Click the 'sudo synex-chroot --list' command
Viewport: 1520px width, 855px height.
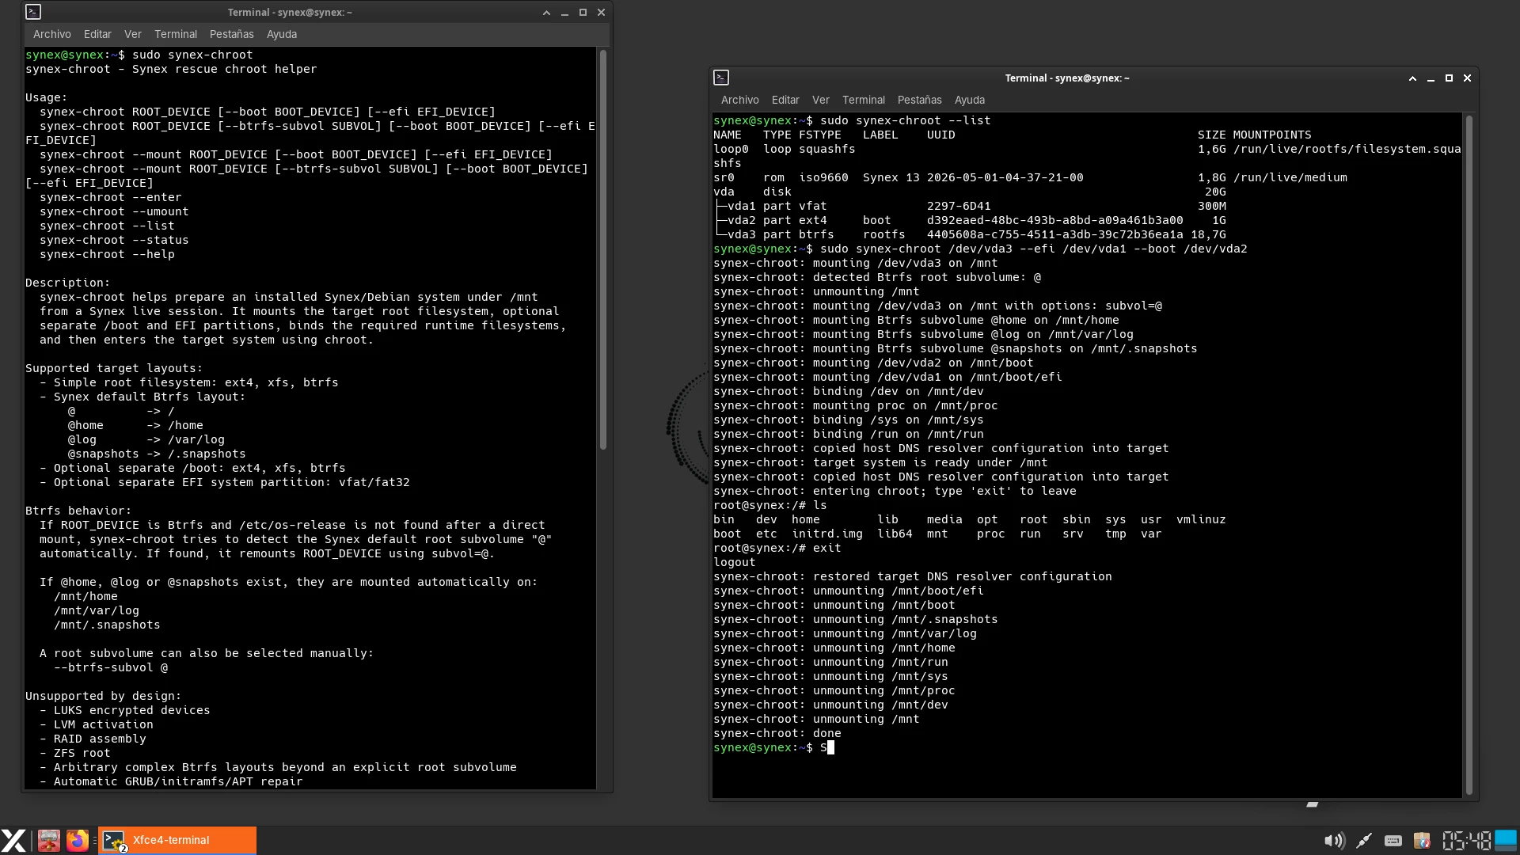click(905, 120)
